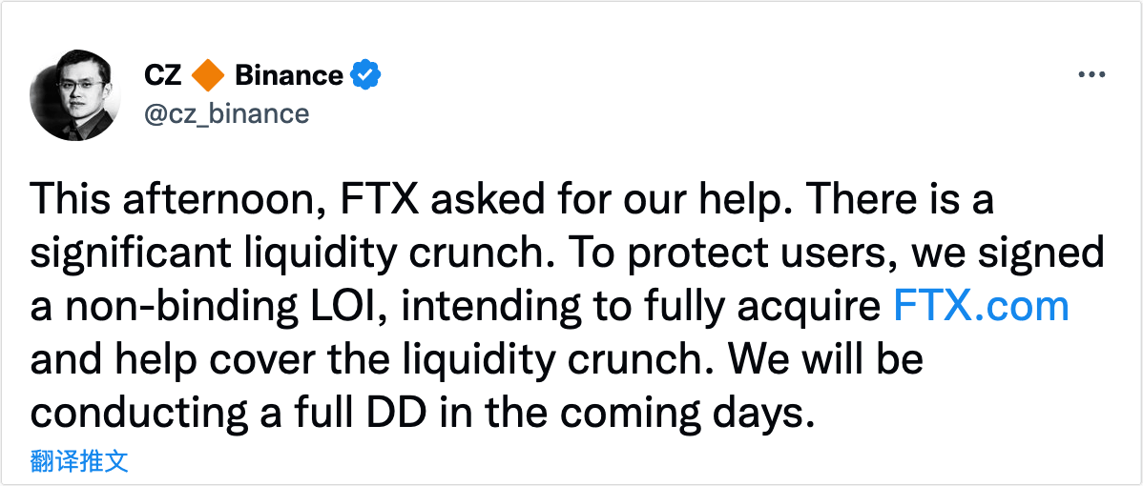Click the orange diamond icon in name
The image size is (1143, 486).
click(208, 75)
